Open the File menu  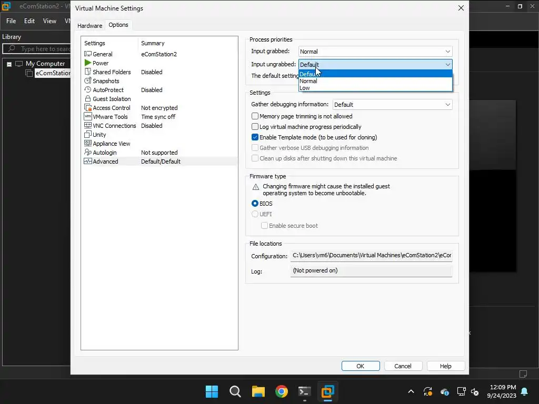coord(11,21)
